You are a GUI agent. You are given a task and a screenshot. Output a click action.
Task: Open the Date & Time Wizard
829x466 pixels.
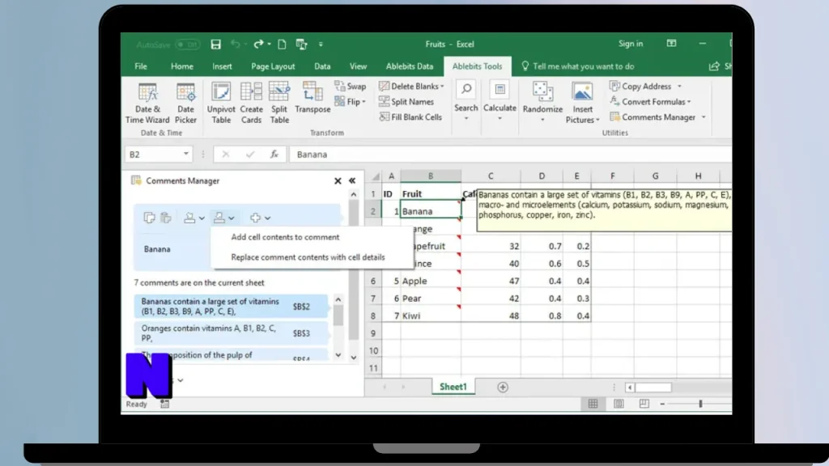coord(147,104)
